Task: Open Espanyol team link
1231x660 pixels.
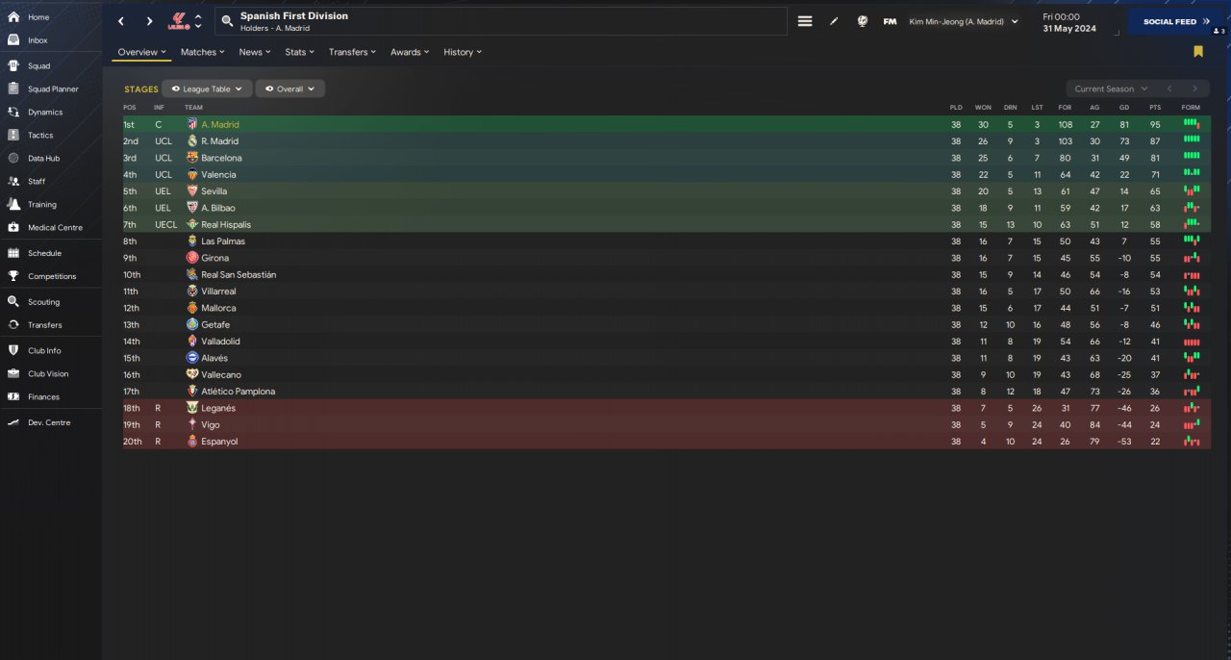Action: tap(217, 442)
